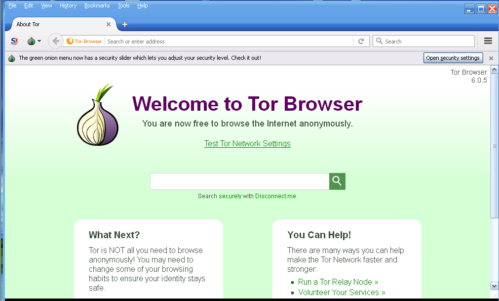Click the Tor onion logo image
The image size is (499, 301).
point(98,114)
